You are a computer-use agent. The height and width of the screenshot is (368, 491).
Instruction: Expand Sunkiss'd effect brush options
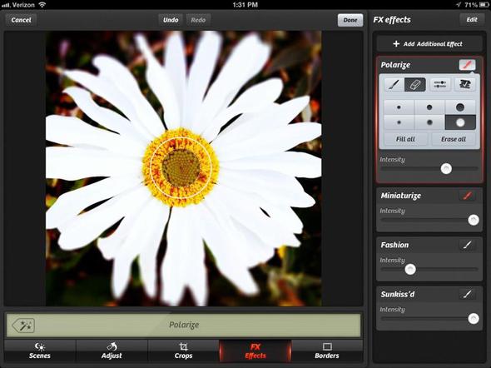click(467, 294)
